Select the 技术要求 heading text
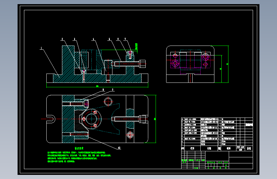277x179 pixels. tap(79, 148)
